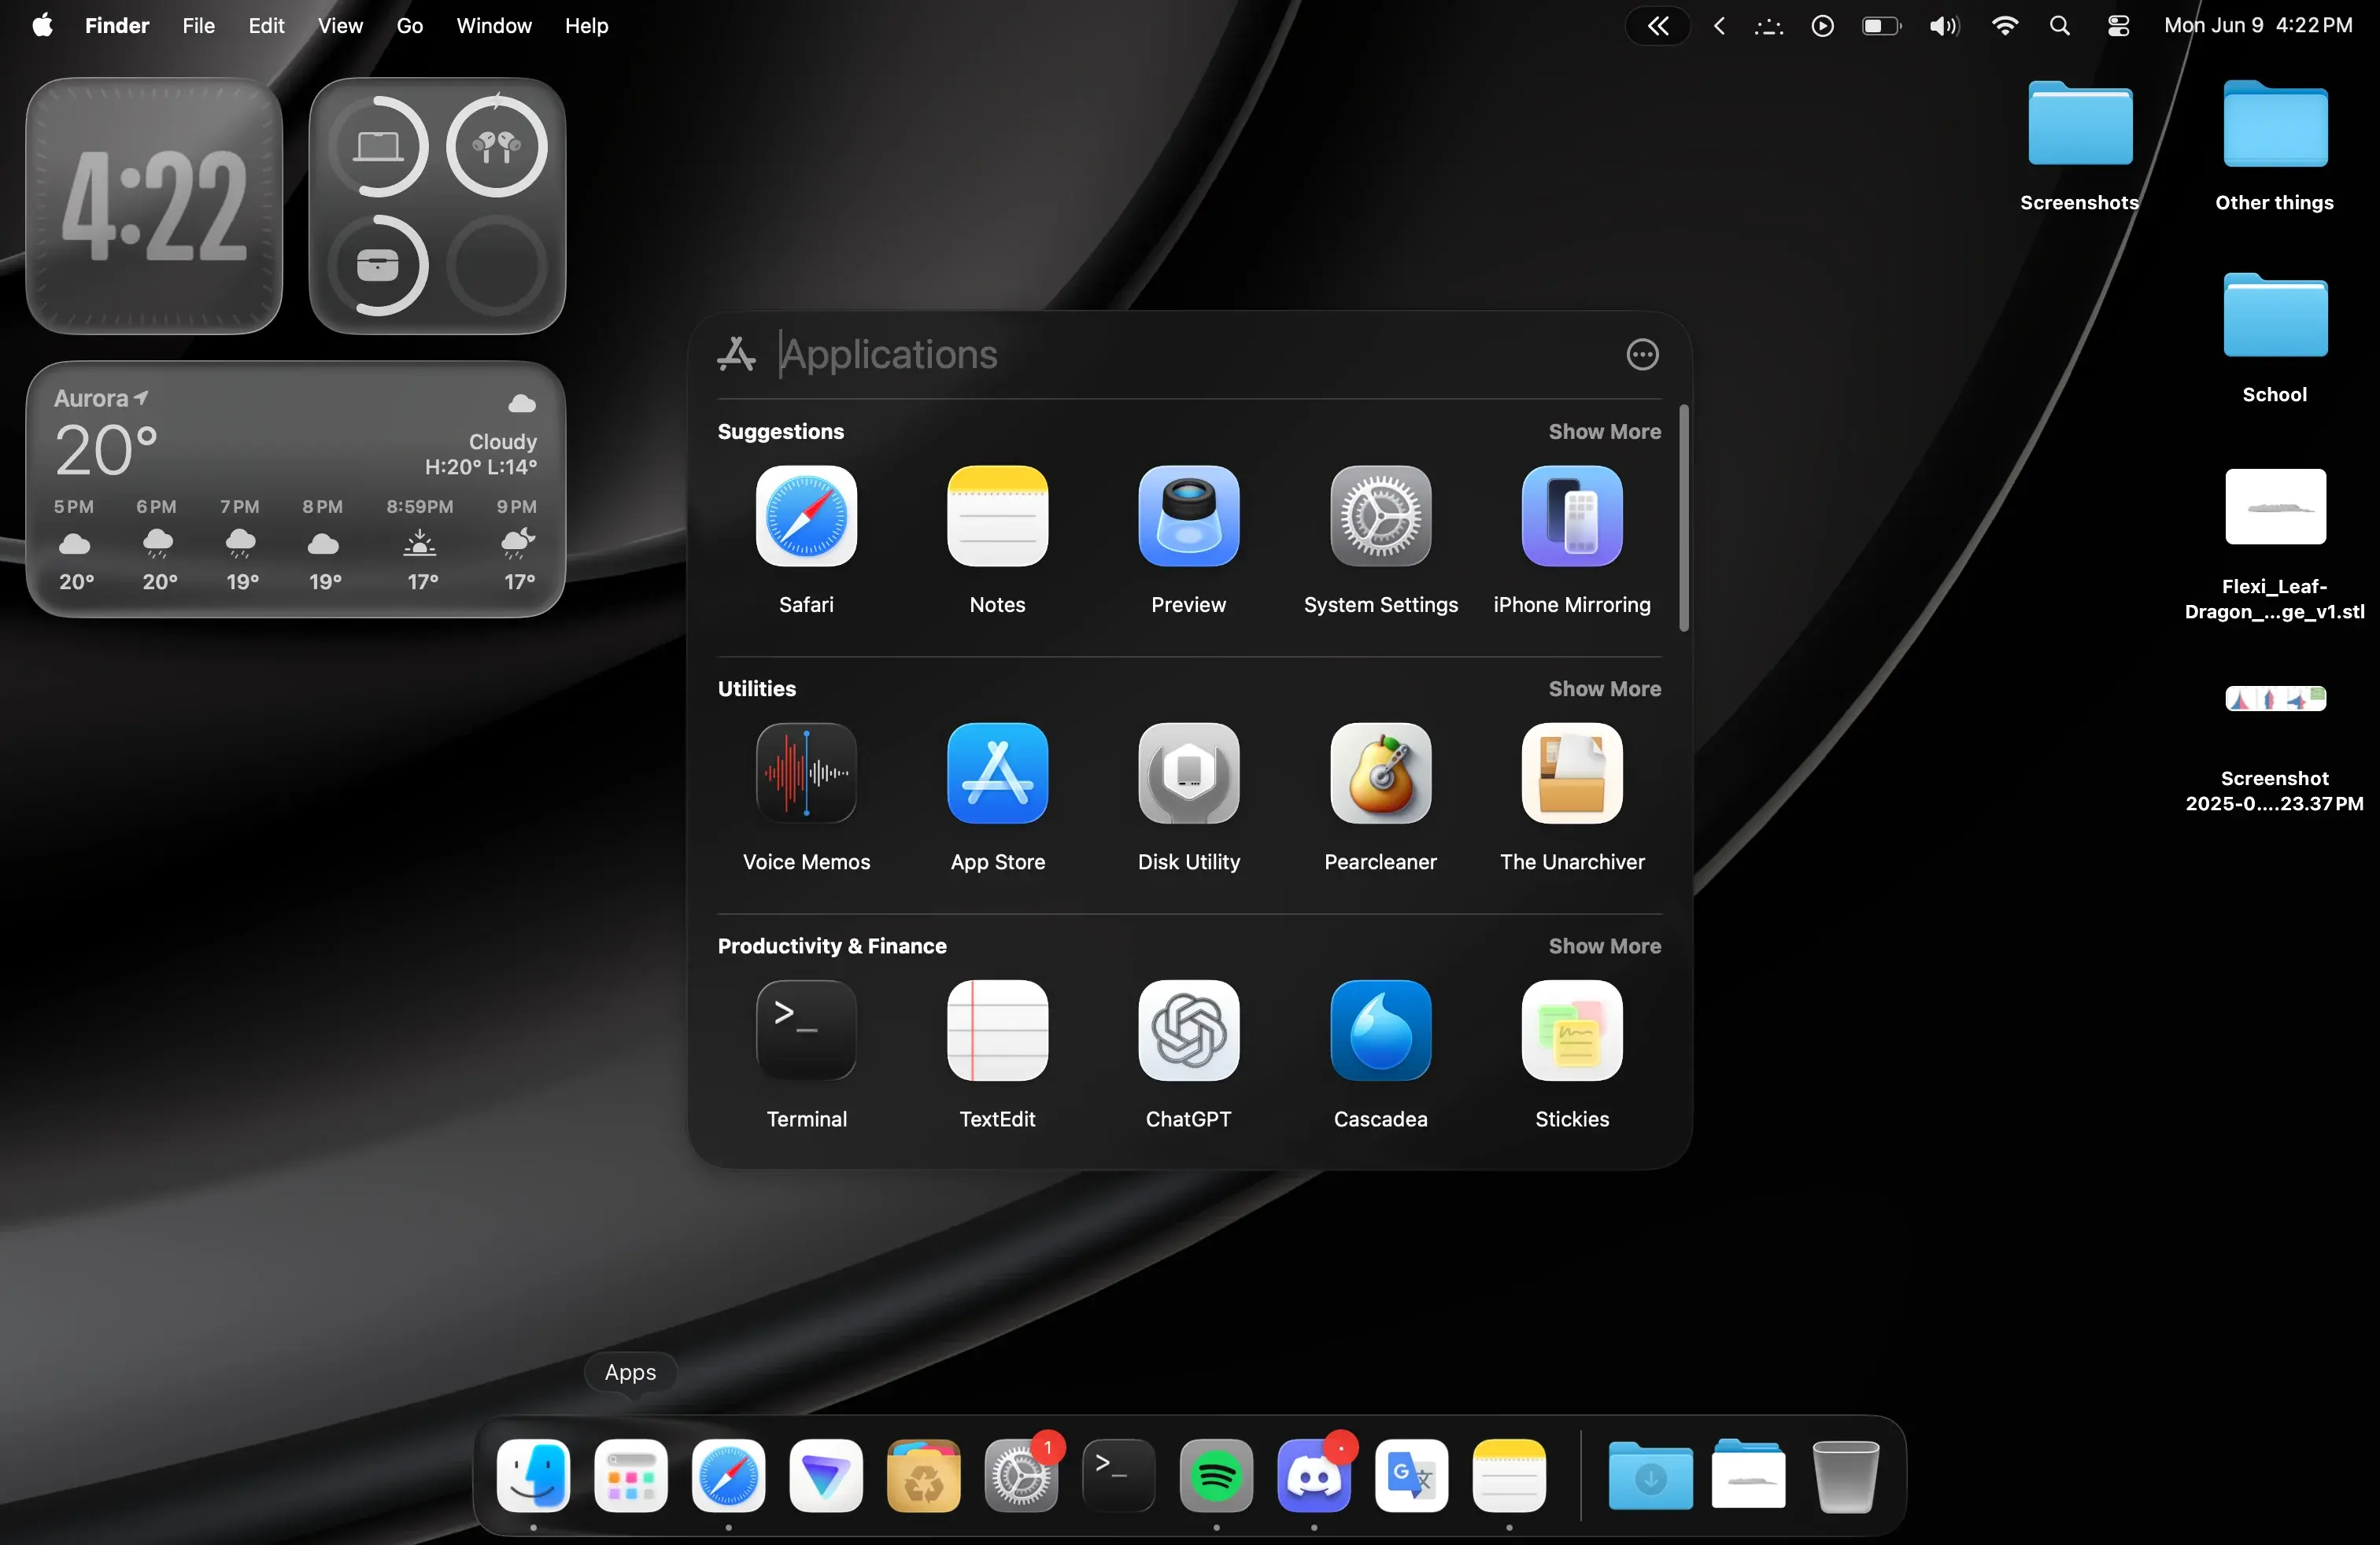Open the ellipsis options menu in Applications panel
The height and width of the screenshot is (1545, 2380).
coord(1642,354)
